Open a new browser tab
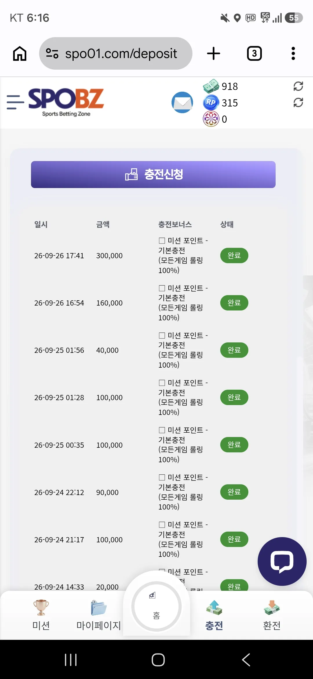Viewport: 313px width, 679px height. coord(214,53)
